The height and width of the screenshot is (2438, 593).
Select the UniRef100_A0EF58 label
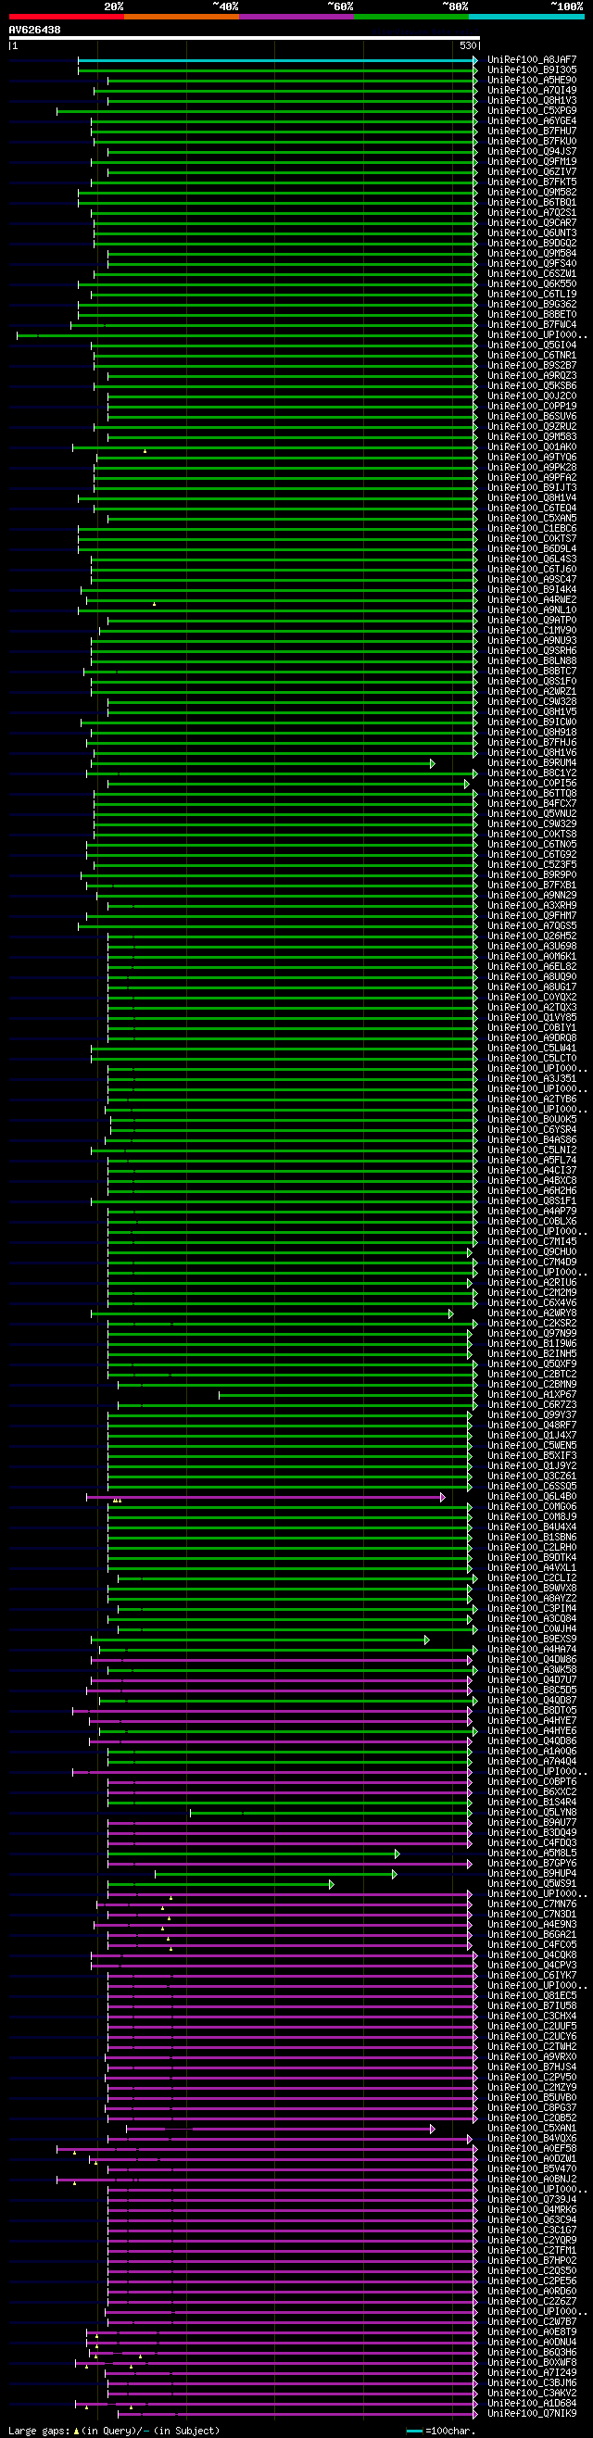coord(533,2149)
